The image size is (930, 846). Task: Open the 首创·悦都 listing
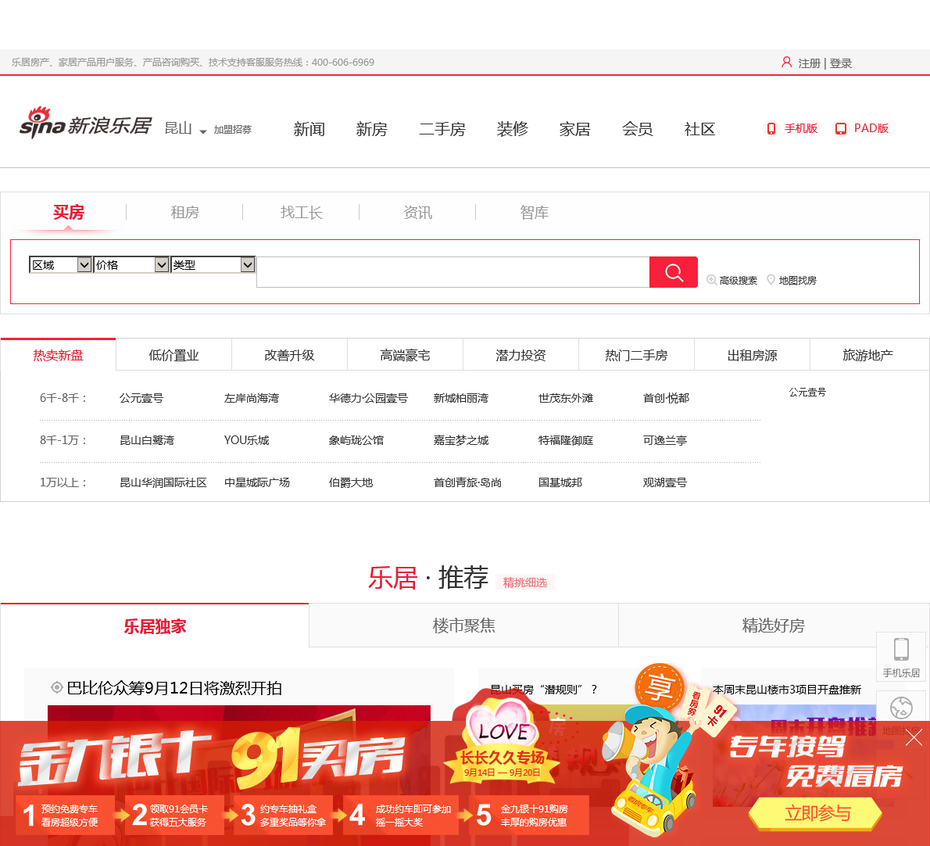click(x=666, y=398)
